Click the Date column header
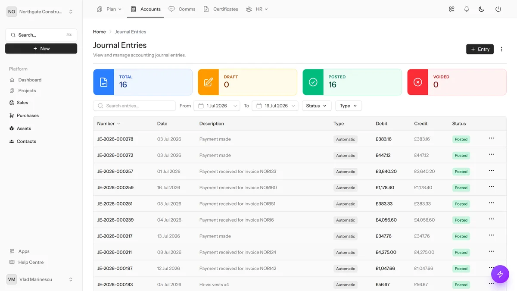Image resolution: width=517 pixels, height=291 pixels. click(162, 123)
